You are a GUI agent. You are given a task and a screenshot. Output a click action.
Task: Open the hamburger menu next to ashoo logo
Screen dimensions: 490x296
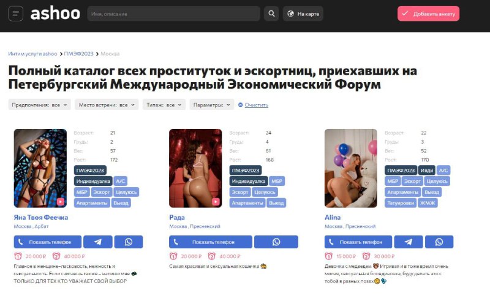(x=16, y=13)
